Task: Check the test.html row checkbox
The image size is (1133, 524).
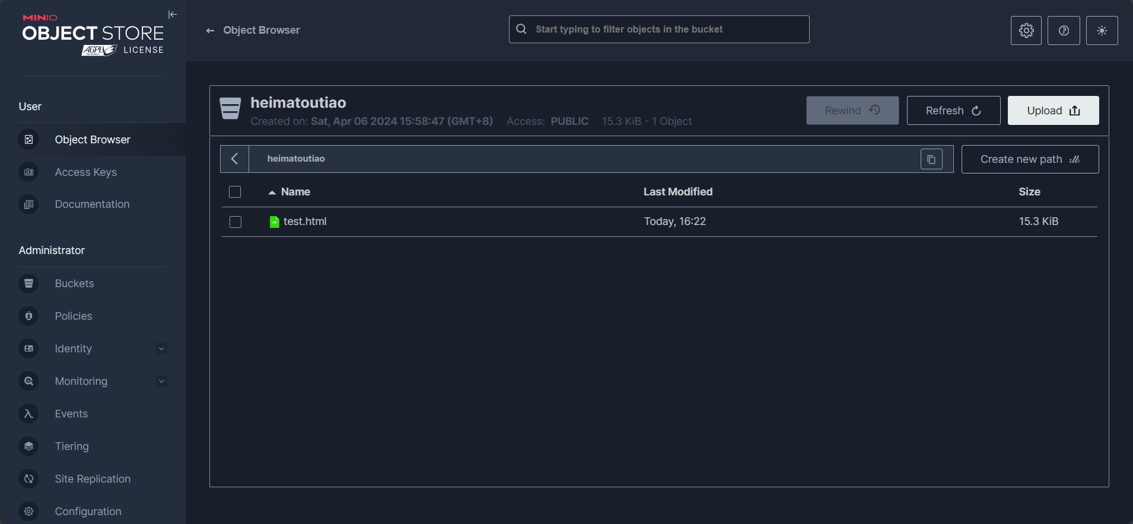Action: click(235, 221)
